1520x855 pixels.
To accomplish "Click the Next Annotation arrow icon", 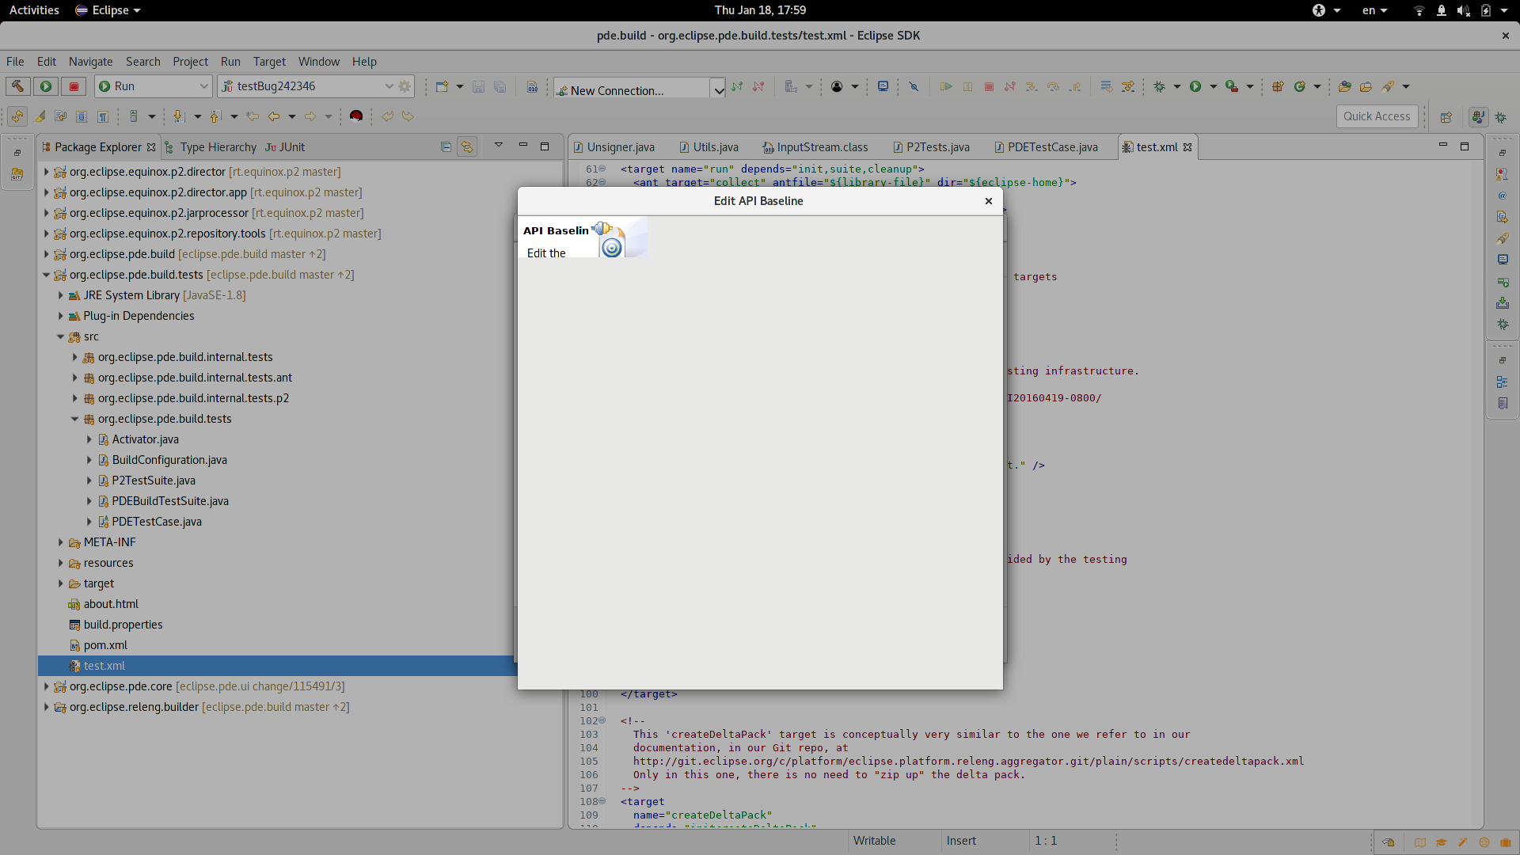I will [x=179, y=116].
